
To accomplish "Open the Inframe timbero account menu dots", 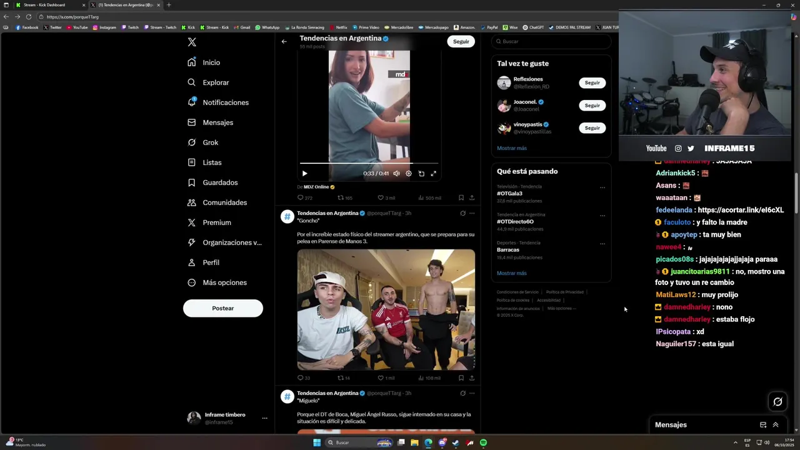I will [x=264, y=418].
